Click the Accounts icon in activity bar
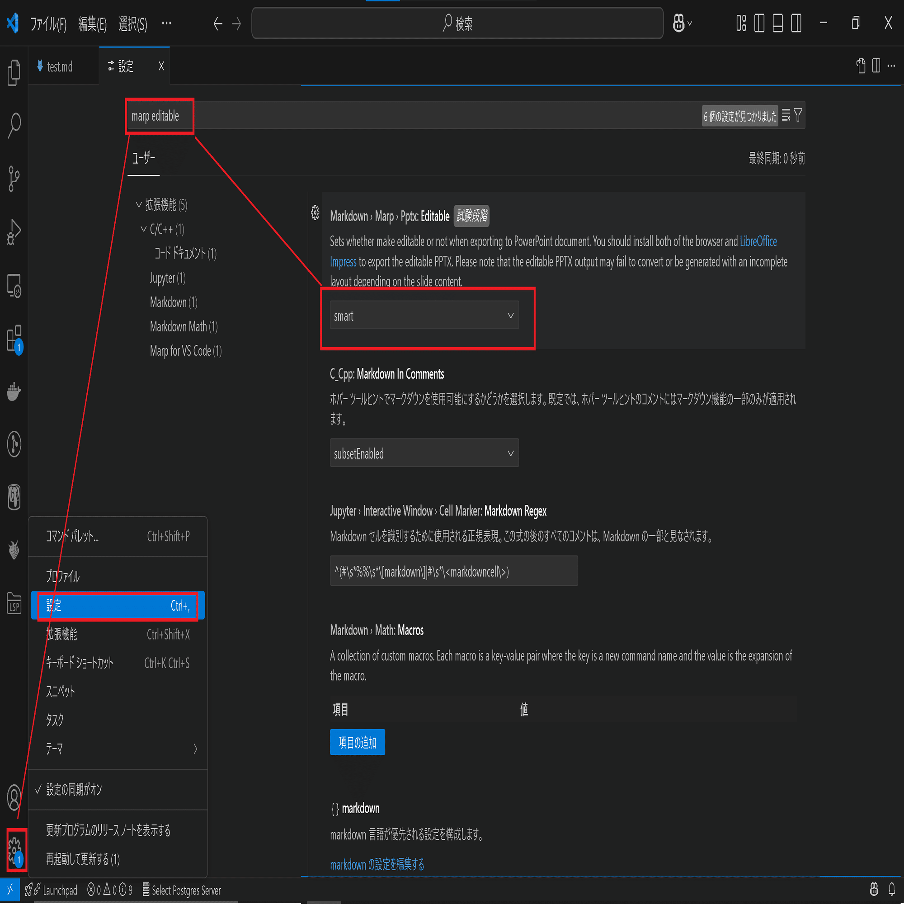This screenshot has height=904, width=904. pyautogui.click(x=14, y=797)
